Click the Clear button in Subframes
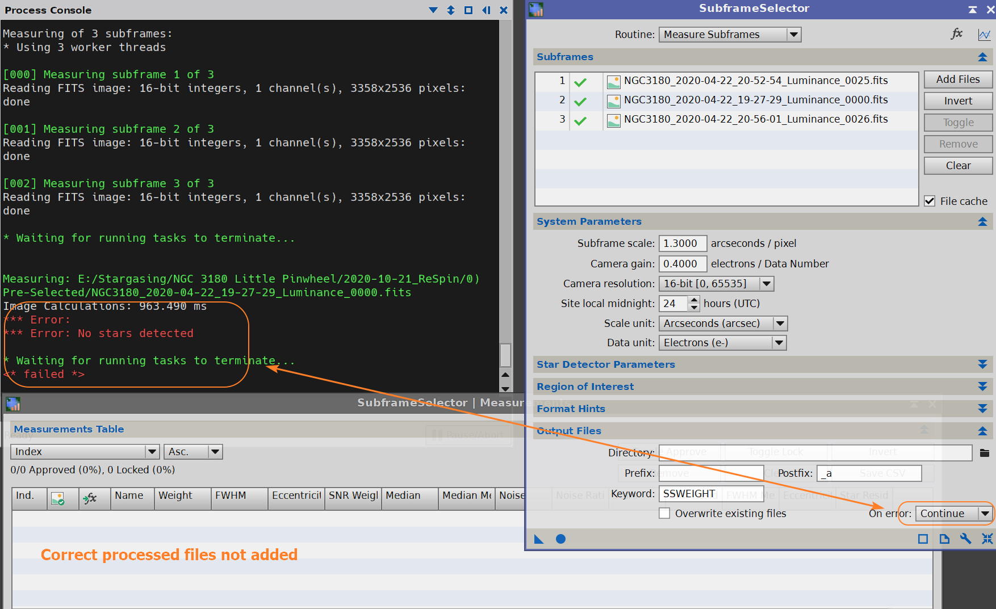The width and height of the screenshot is (996, 609). click(958, 166)
